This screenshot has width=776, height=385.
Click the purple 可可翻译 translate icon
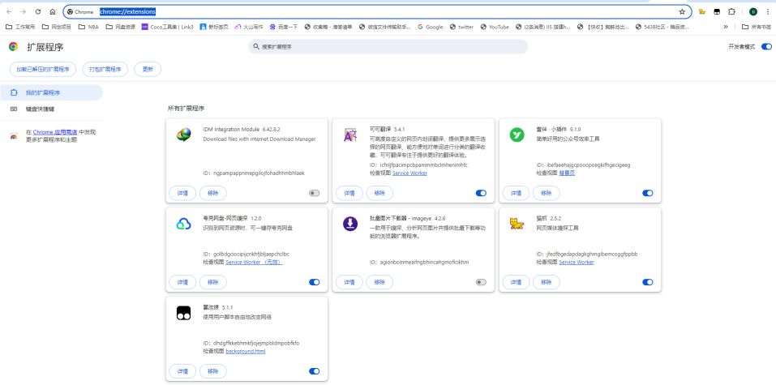coord(350,134)
